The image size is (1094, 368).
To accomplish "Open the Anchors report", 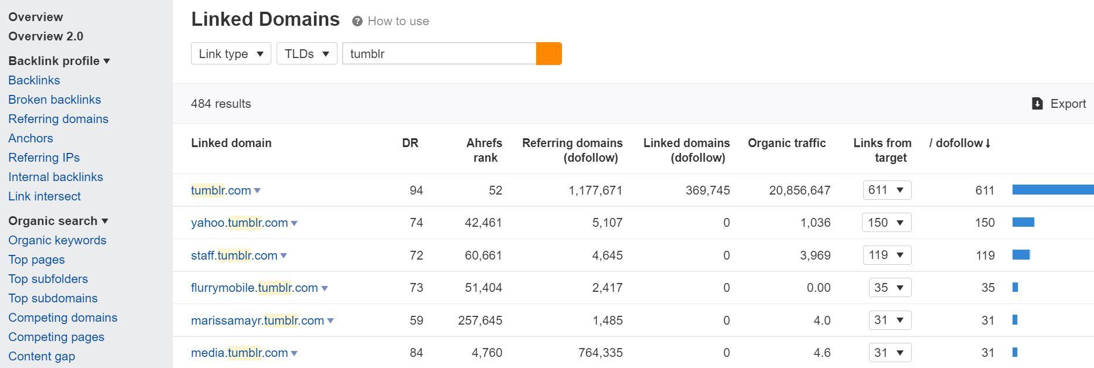I will [x=30, y=138].
